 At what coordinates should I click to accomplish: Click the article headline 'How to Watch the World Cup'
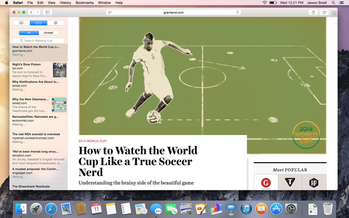[x=138, y=162]
